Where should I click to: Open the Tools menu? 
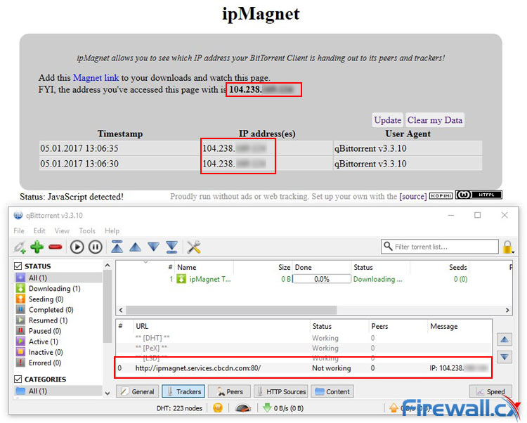87,230
